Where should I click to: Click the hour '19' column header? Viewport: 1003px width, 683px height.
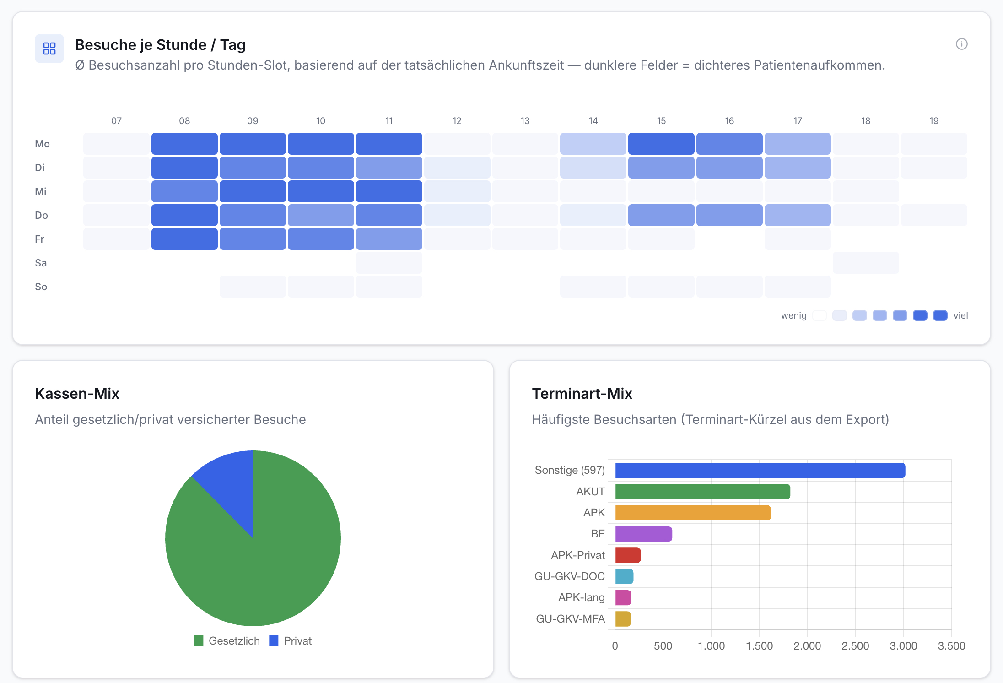[x=934, y=121]
